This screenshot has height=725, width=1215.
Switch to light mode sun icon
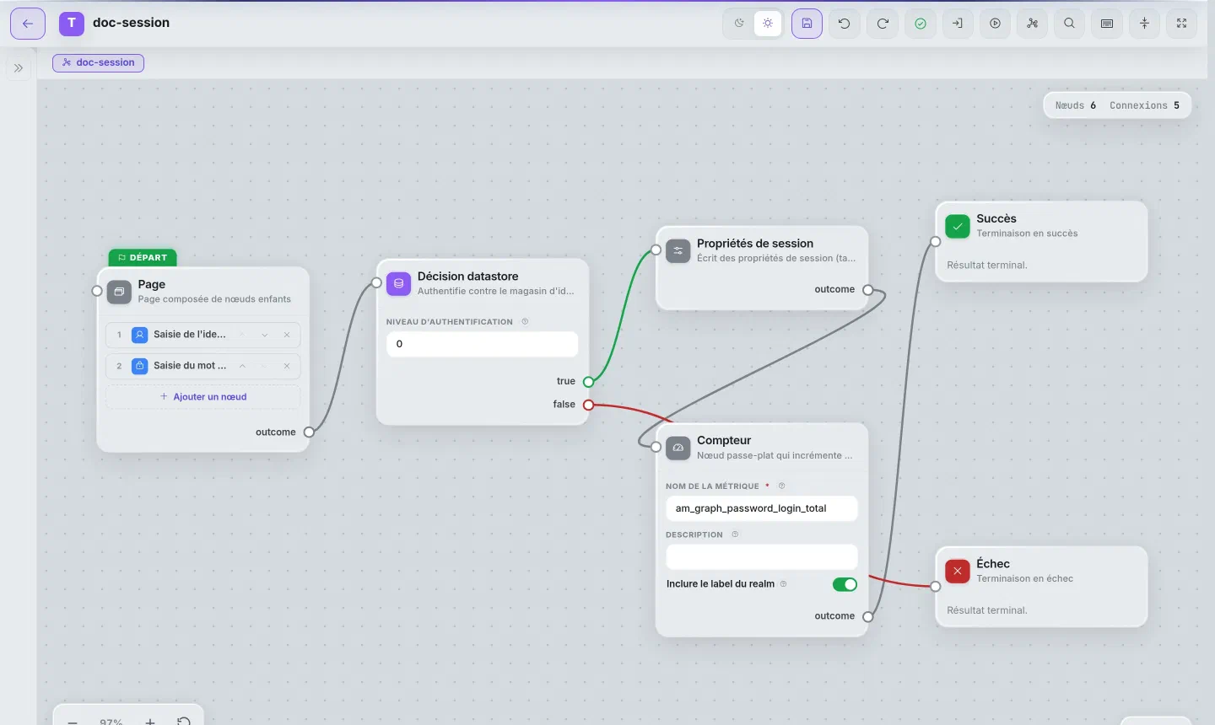click(768, 24)
